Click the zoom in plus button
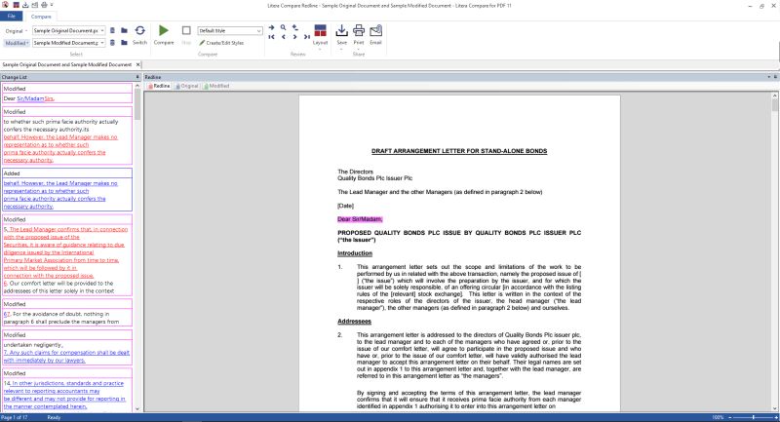The image size is (780, 422). click(x=776, y=417)
